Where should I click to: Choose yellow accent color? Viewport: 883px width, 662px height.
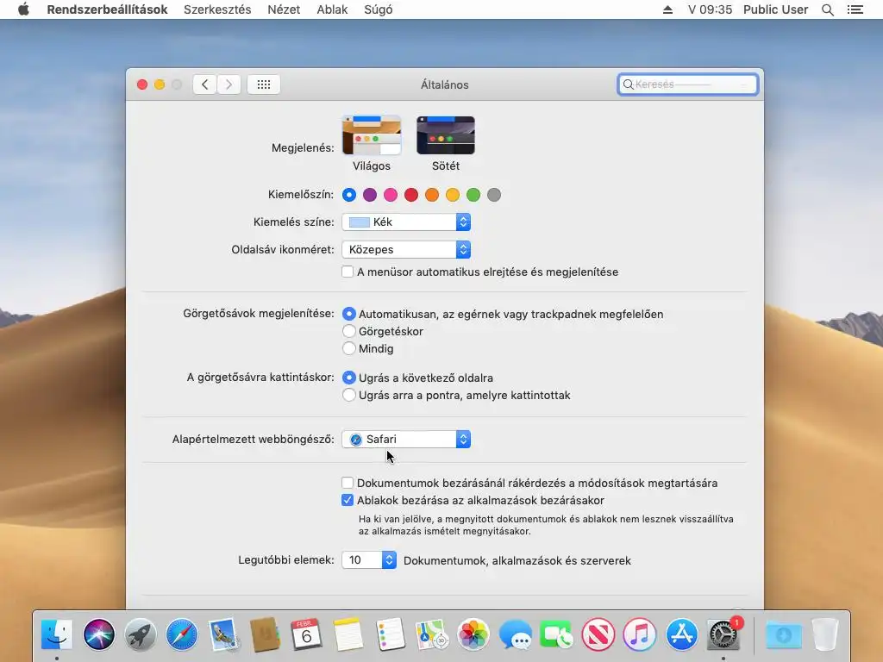pos(453,195)
